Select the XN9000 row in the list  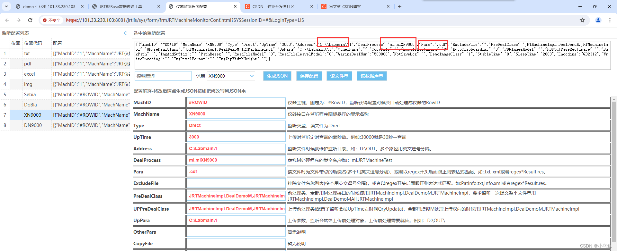pyautogui.click(x=65, y=115)
